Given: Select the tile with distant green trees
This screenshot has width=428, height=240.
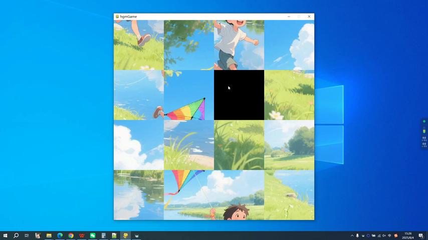Looking at the screenshot, I should click(289, 145).
